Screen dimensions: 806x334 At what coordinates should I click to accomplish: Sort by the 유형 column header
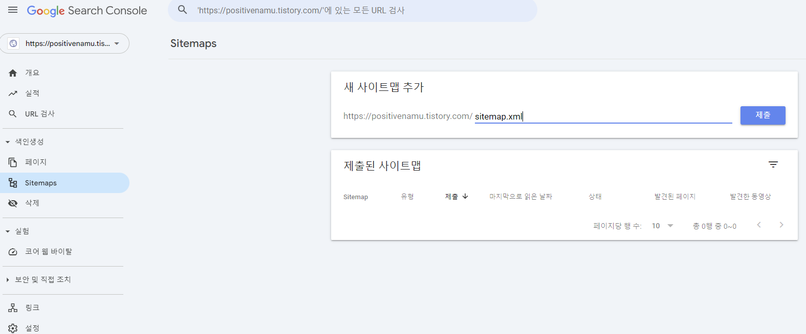407,197
